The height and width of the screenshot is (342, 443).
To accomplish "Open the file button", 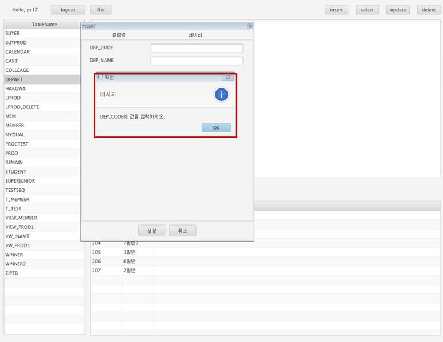I will tap(101, 10).
